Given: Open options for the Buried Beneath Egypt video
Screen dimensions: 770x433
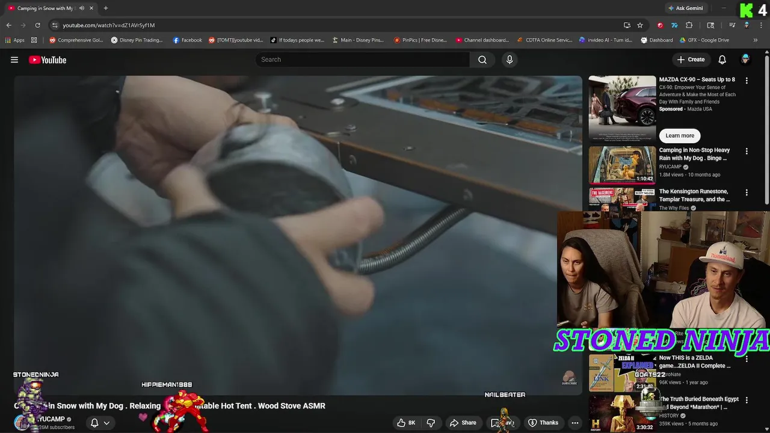Looking at the screenshot, I should [x=747, y=400].
